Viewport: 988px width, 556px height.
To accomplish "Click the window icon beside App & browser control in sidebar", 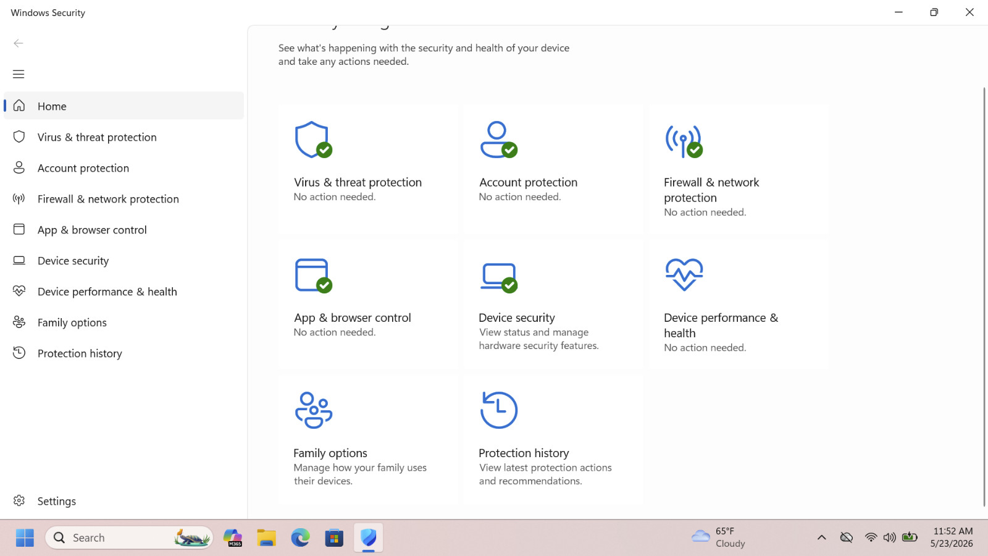I will 19,229.
